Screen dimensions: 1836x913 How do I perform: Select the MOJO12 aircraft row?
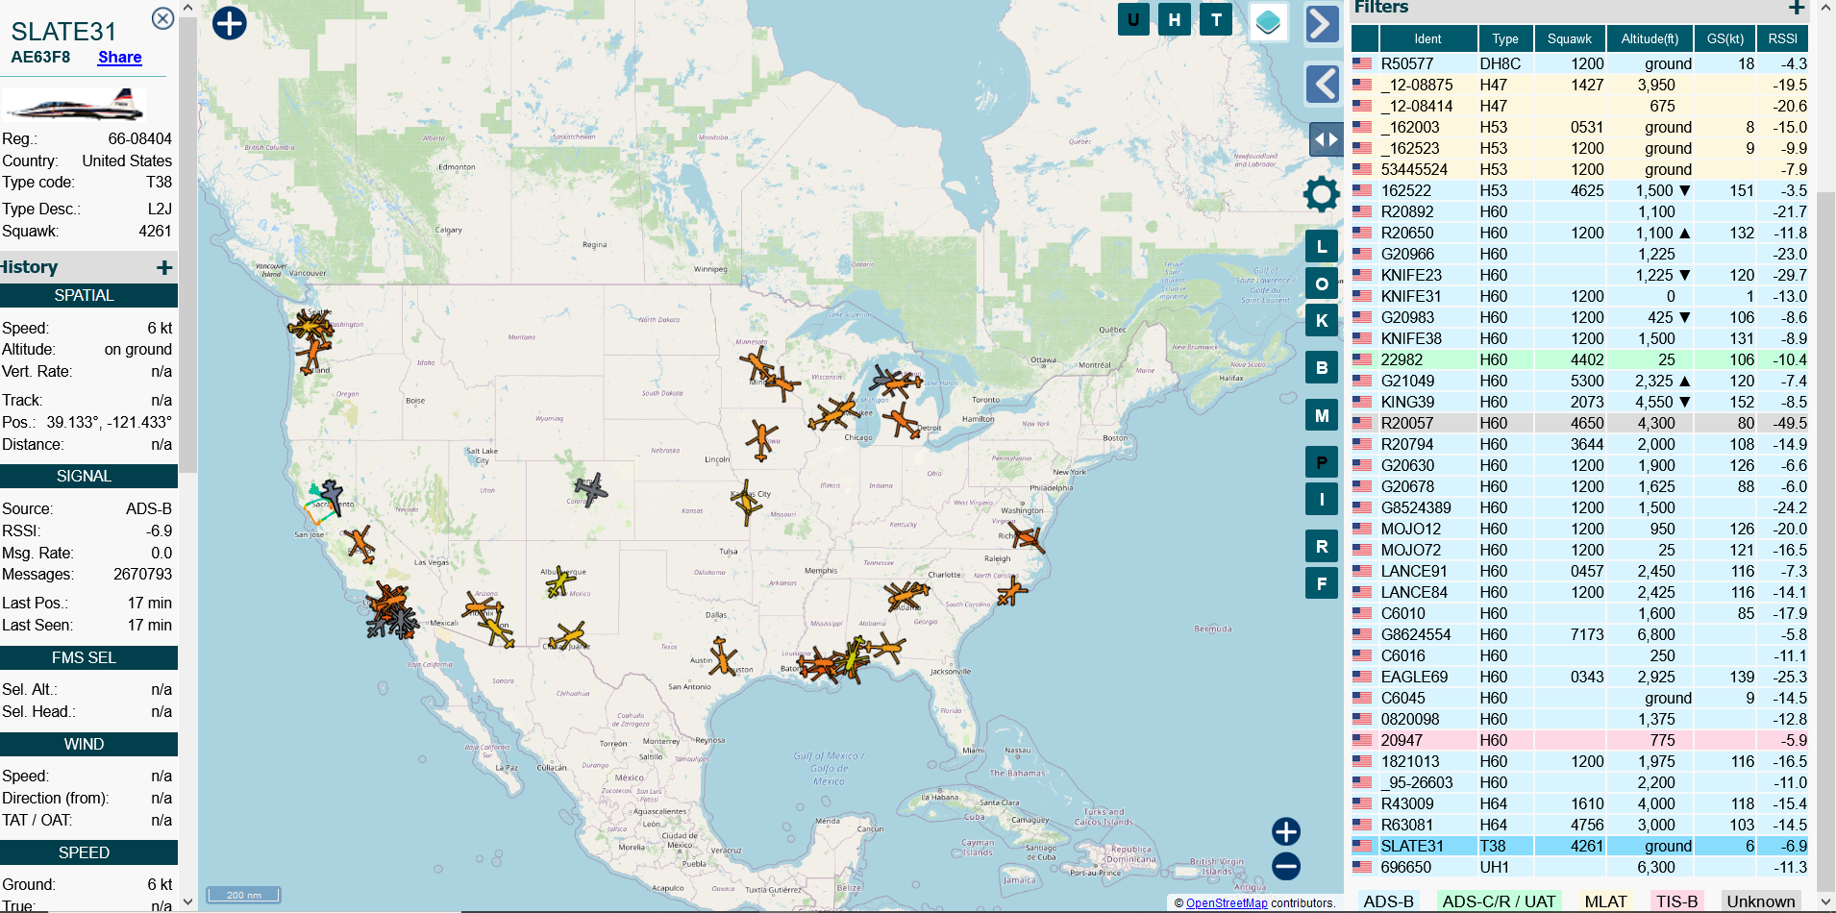(1579, 529)
